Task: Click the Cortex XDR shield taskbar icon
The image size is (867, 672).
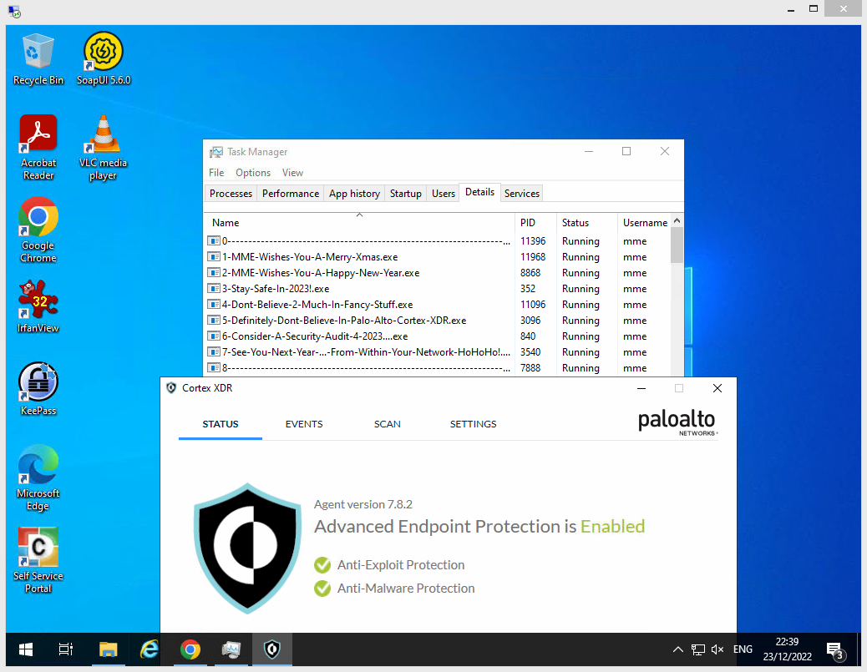Action: 272,649
